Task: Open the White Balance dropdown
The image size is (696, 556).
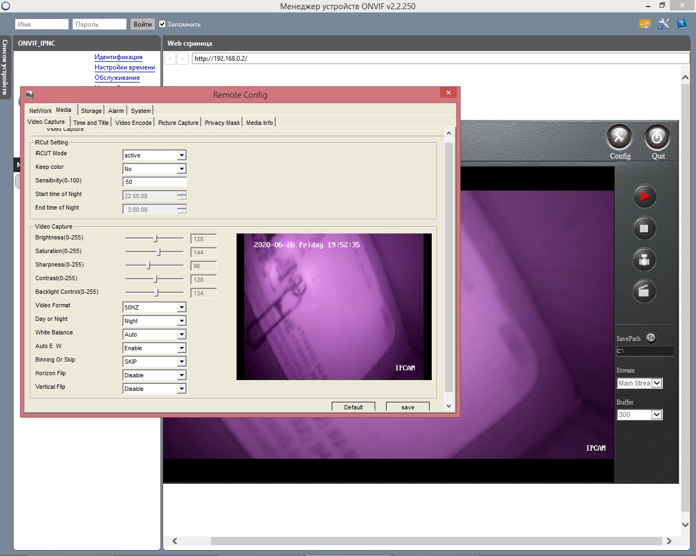Action: (182, 334)
